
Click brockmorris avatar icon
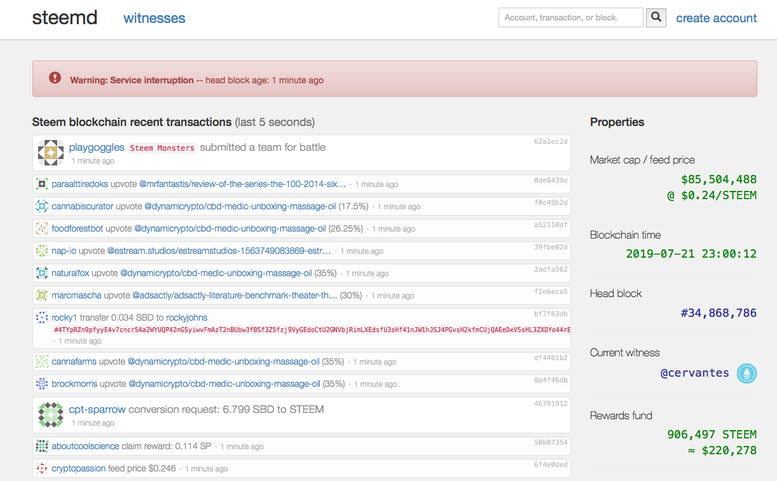[x=42, y=384]
